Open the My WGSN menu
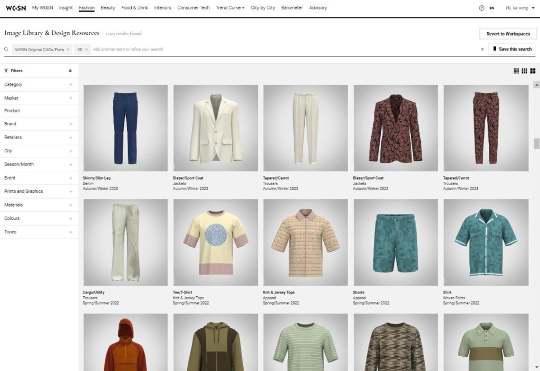540x371 pixels. (42, 7)
